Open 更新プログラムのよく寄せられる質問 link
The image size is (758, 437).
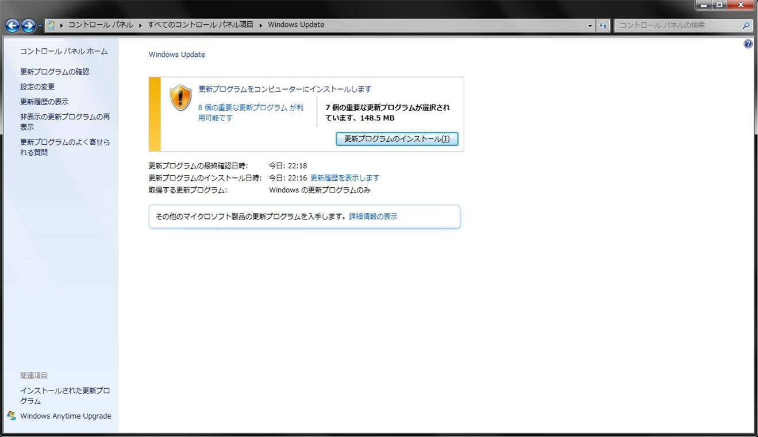[x=65, y=147]
